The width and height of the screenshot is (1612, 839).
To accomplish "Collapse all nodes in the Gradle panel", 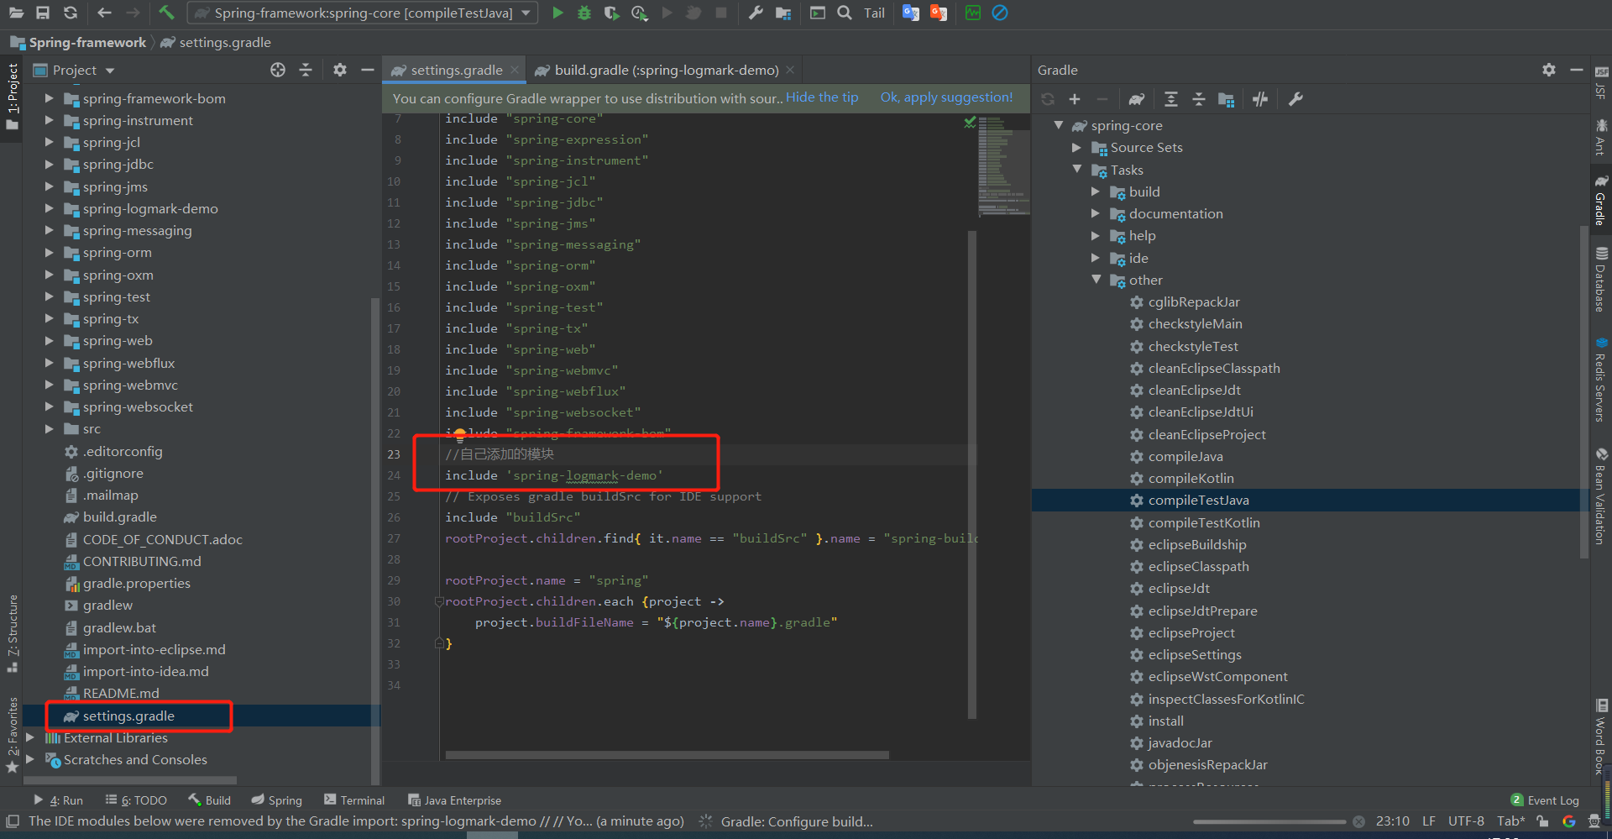I will 1199,99.
